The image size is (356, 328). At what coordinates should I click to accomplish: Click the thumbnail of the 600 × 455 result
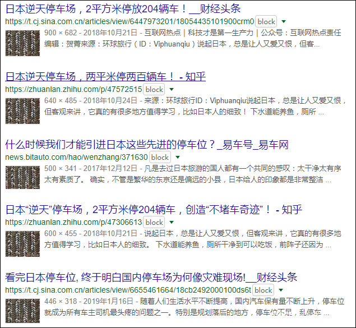22,244
